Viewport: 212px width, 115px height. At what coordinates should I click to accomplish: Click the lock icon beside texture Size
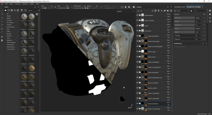[191, 11]
